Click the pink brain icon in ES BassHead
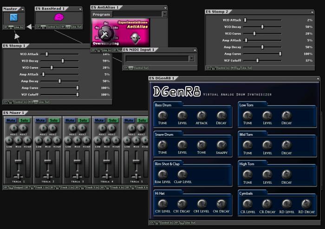Viewport: 325px width, 229px height. pyautogui.click(x=59, y=18)
